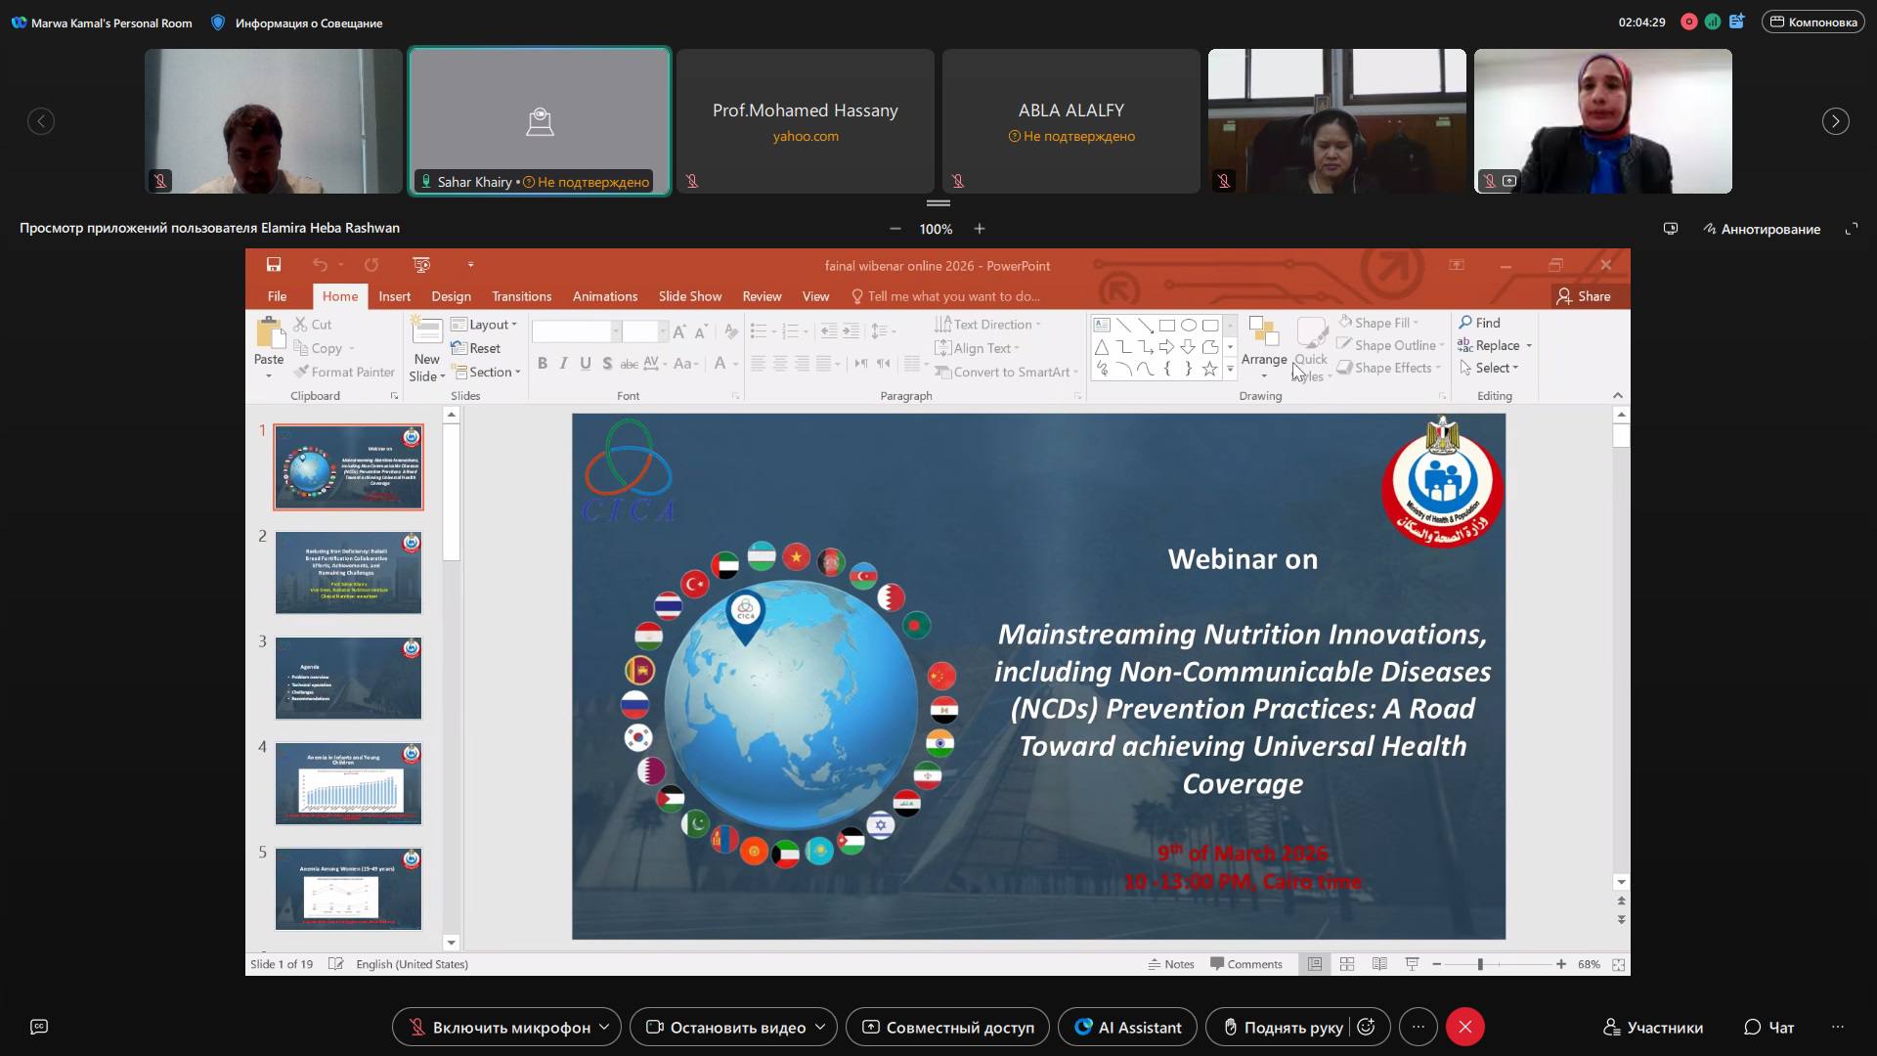Click the AI Assistant button
This screenshot has height=1056, width=1877.
tap(1127, 1027)
